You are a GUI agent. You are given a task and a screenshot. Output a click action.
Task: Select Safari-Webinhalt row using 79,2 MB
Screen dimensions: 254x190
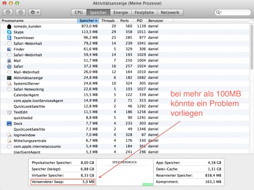click(125, 44)
